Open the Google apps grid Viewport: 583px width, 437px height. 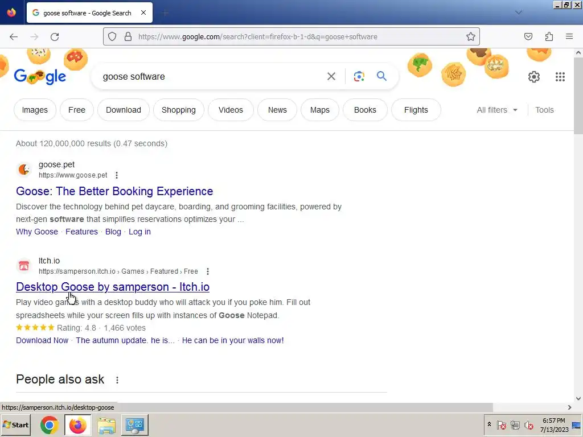[560, 77]
